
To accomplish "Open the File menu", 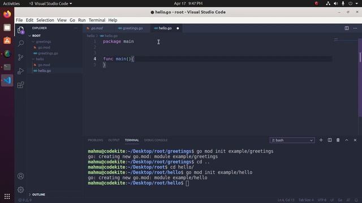I will pyautogui.click(x=19, y=20).
